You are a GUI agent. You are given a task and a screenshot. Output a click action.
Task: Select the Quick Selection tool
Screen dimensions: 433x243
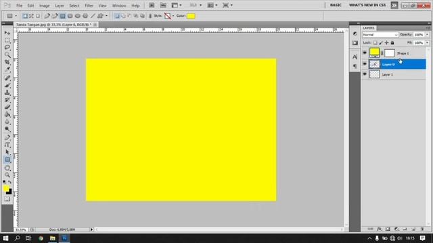pos(7,55)
